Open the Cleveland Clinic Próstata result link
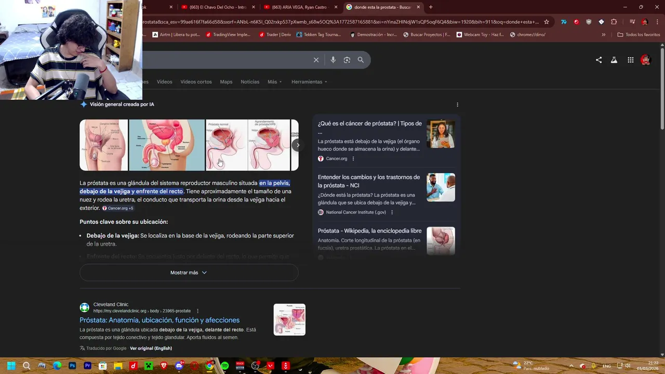The width and height of the screenshot is (665, 374). coord(159,320)
